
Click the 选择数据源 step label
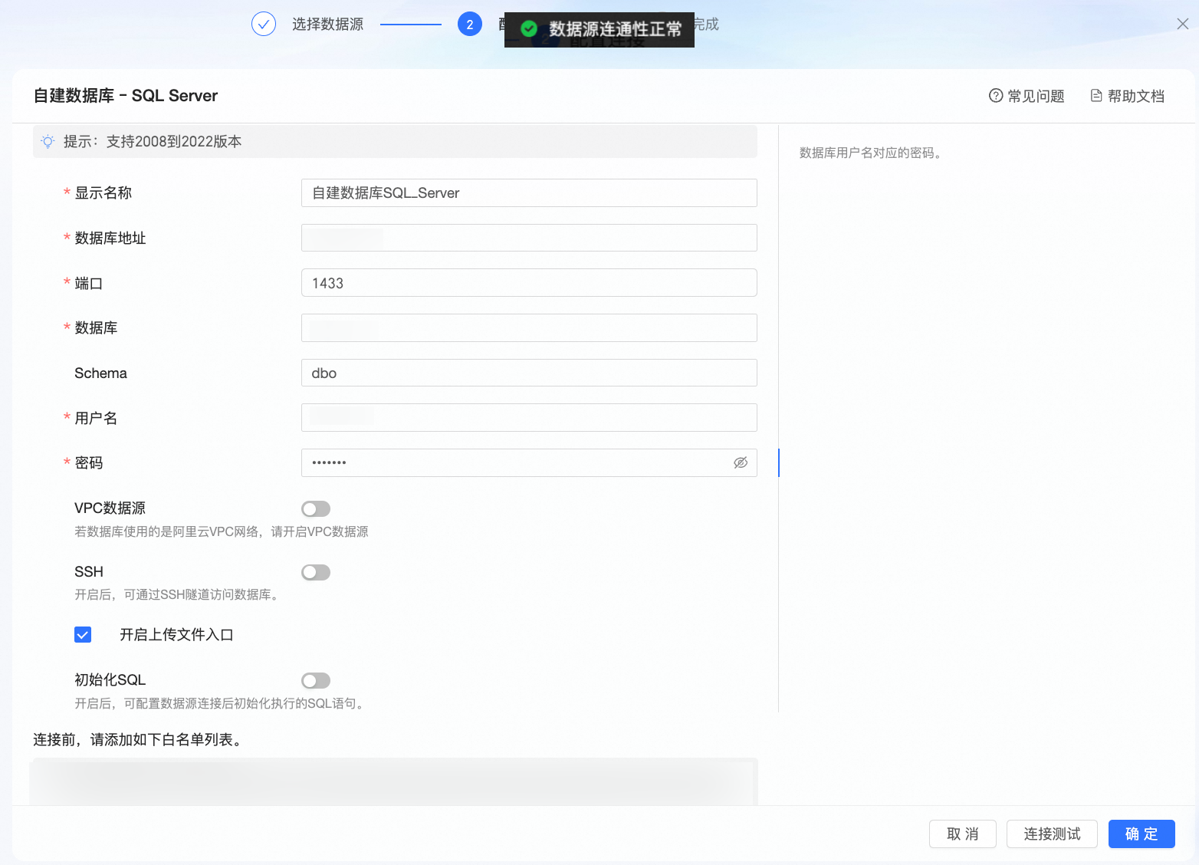[327, 25]
